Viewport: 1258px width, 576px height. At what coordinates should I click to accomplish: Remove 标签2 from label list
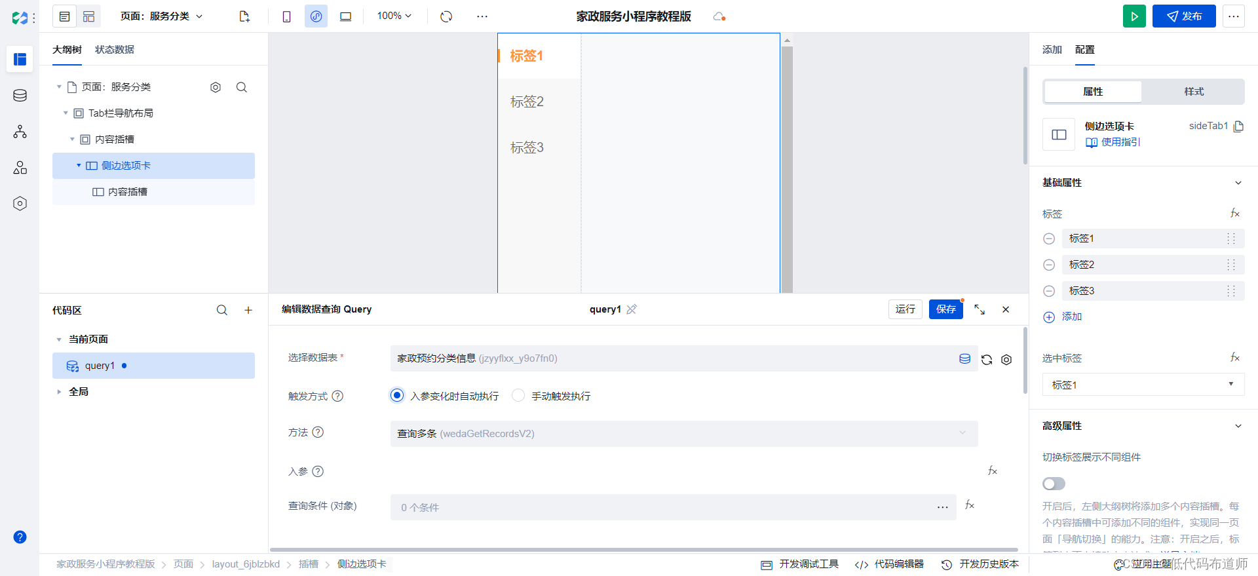pyautogui.click(x=1049, y=265)
